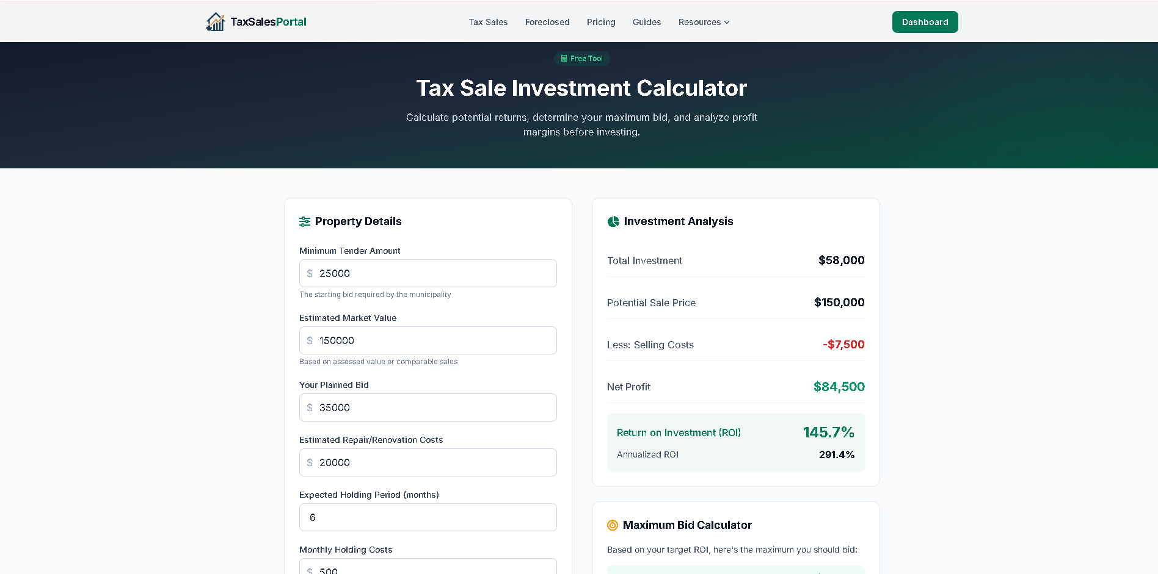
Task: Click the dollar icon in Monthly Holding Costs field
Action: tap(309, 570)
